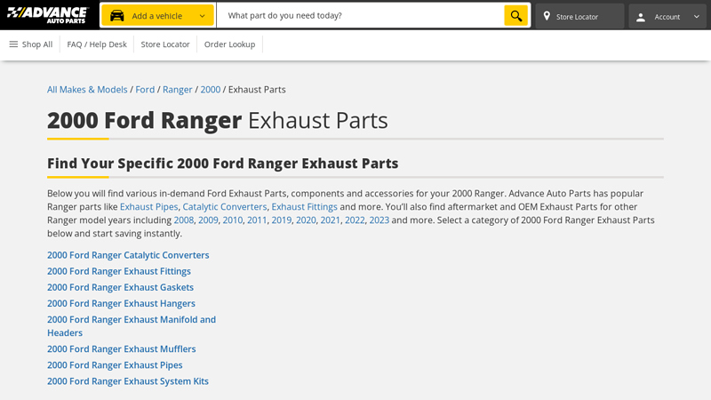Viewport: 711px width, 400px height.
Task: Select the 2022 model year link
Action: point(355,220)
